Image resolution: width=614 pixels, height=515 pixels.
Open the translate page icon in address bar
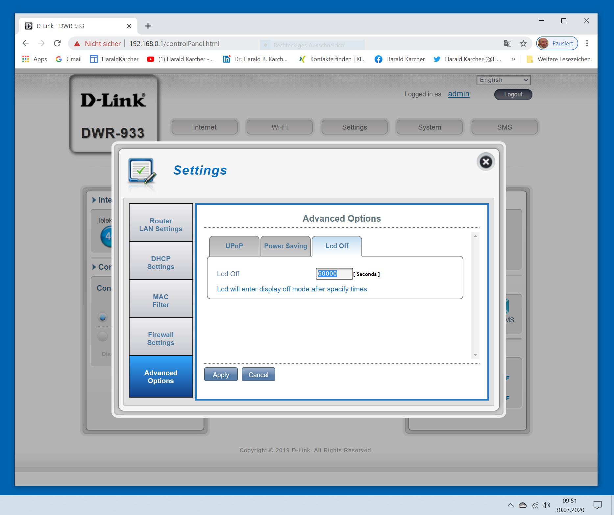click(507, 43)
